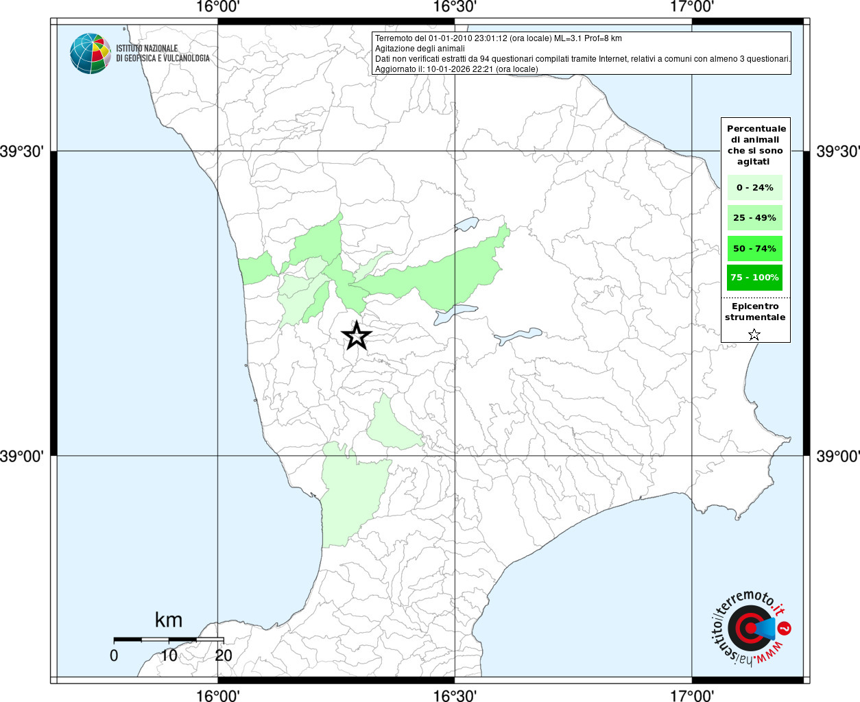Click the 'Aggiornato il: 10-01-2026' line
860x702 pixels.
click(x=457, y=69)
